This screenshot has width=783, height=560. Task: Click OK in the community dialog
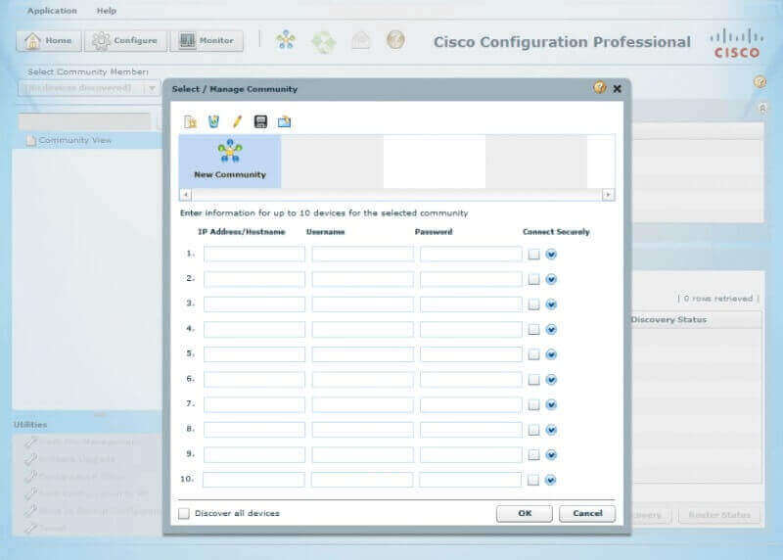point(525,513)
